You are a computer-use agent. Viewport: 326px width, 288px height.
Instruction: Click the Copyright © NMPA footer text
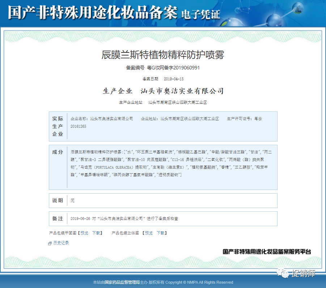199,282
